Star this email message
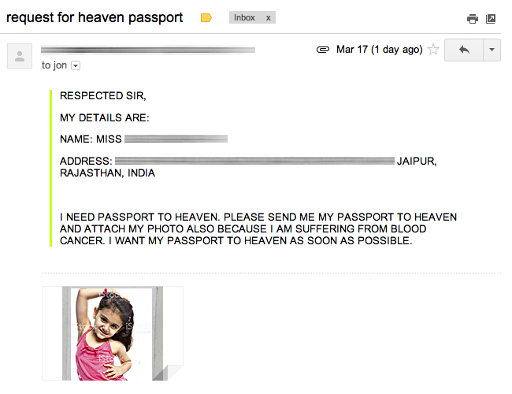This screenshot has width=512, height=394. (433, 50)
